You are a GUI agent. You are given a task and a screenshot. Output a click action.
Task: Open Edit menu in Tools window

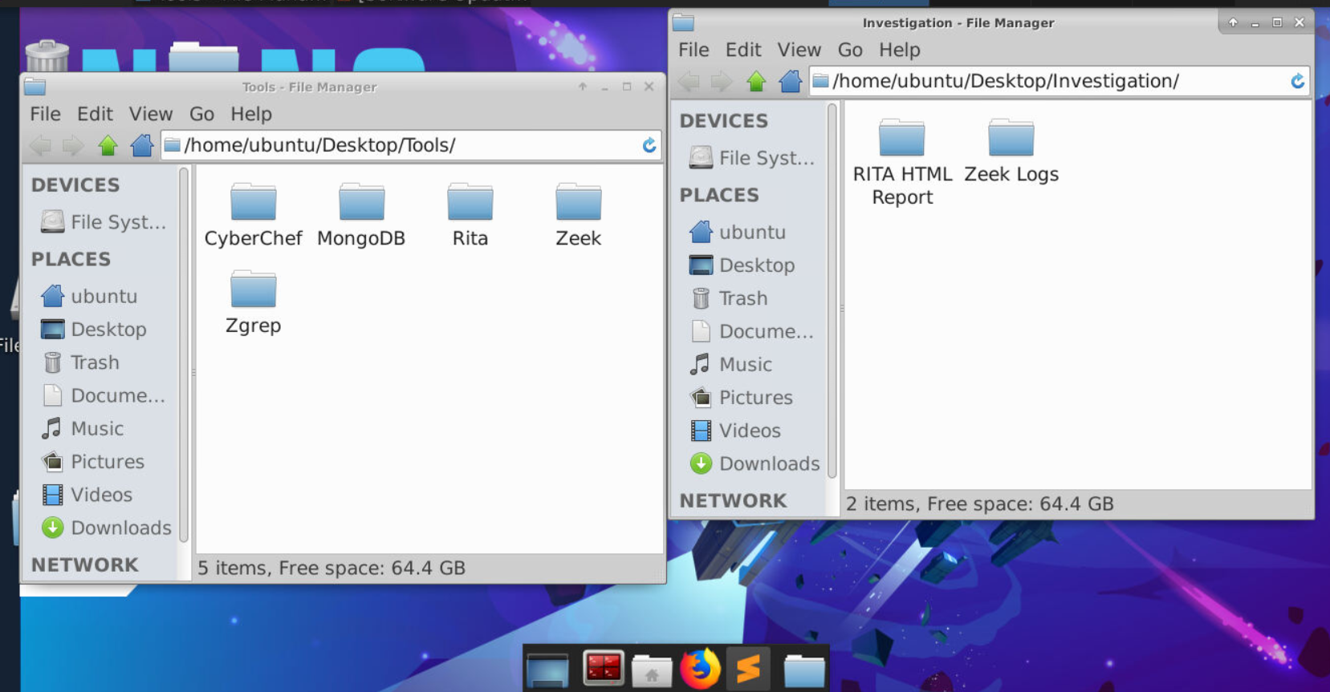95,114
